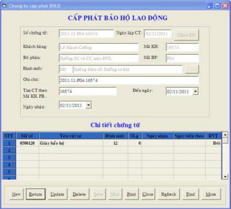Image resolution: width=231 pixels, height=209 pixels.
Task: Select row header 1 in grid
Action: tap(9, 143)
